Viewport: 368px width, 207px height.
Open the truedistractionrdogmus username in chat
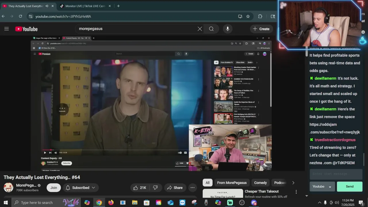[335, 140]
